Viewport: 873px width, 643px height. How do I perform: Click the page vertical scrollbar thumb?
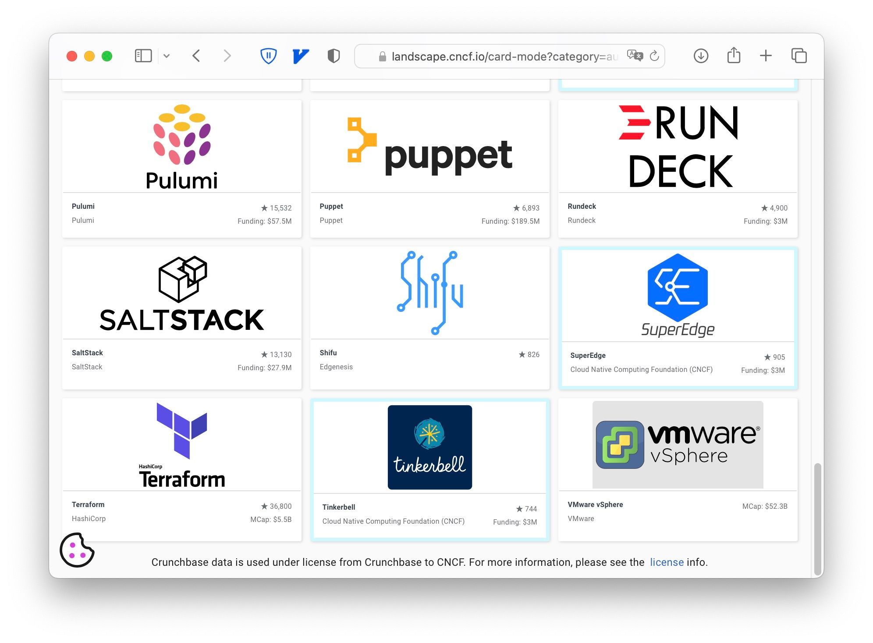[x=817, y=519]
